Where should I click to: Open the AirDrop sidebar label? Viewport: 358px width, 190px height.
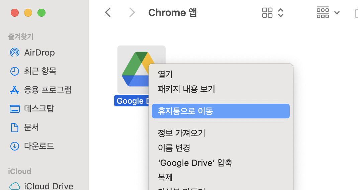[x=39, y=53]
